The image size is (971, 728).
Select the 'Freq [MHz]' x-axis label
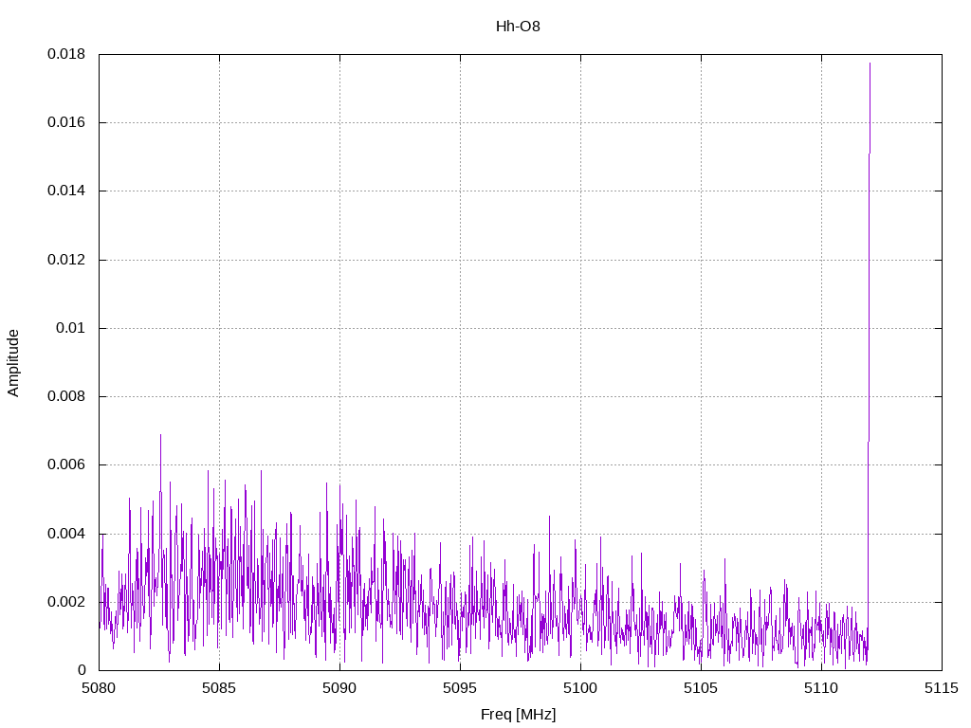pos(518,715)
